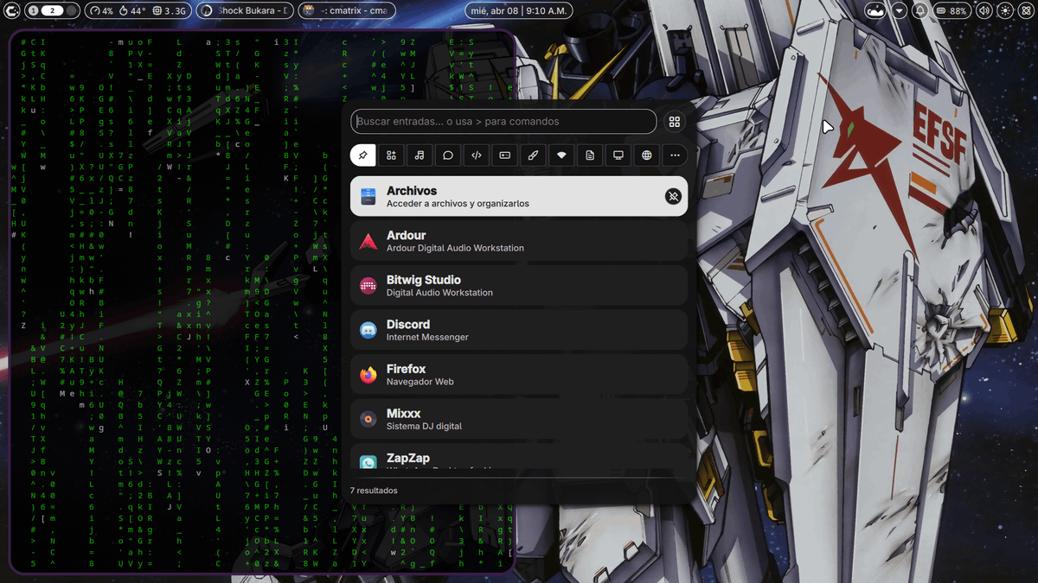Select the globe web category

[646, 155]
